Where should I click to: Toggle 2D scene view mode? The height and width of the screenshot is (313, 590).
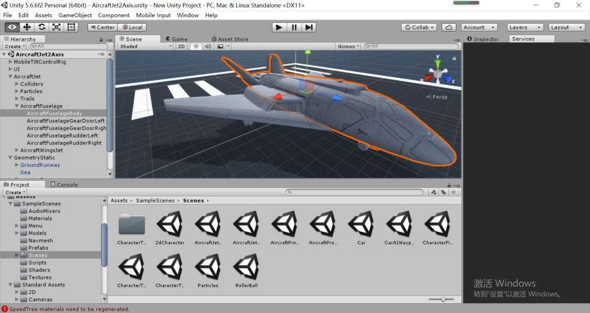[x=181, y=46]
